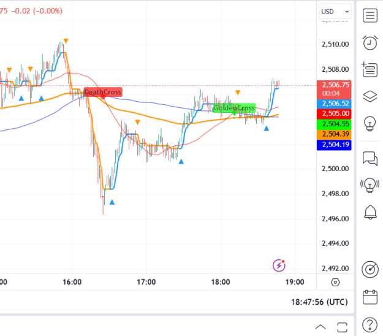Open the Ideas stream broadcast icon
The image size is (383, 336).
click(370, 185)
